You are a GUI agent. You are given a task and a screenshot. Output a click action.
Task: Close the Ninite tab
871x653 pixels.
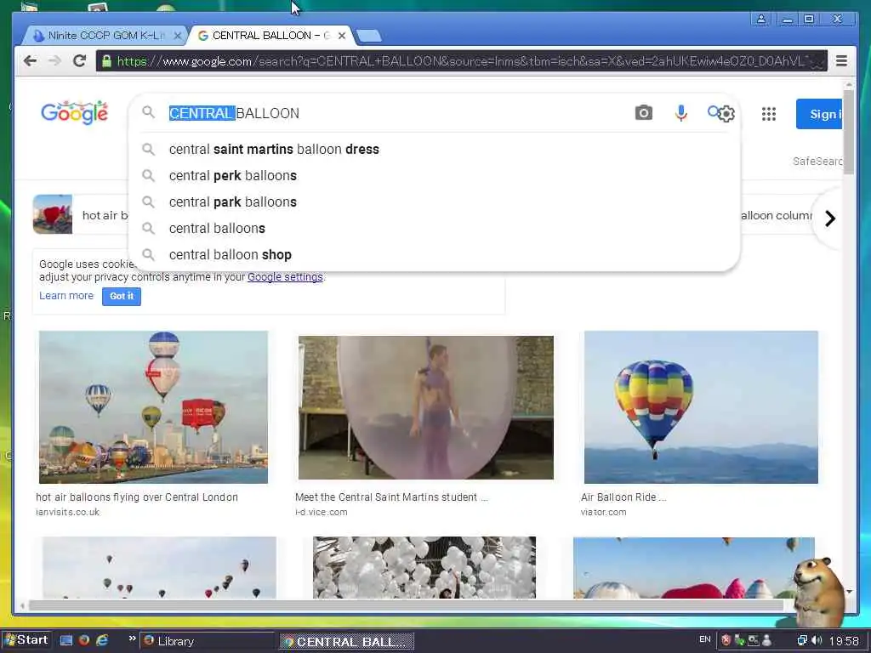pyautogui.click(x=177, y=36)
